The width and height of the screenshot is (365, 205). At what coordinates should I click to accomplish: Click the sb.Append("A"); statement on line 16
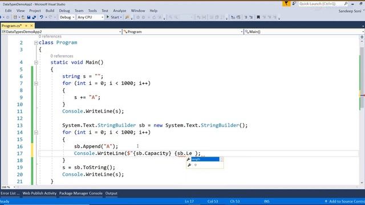pos(96,146)
